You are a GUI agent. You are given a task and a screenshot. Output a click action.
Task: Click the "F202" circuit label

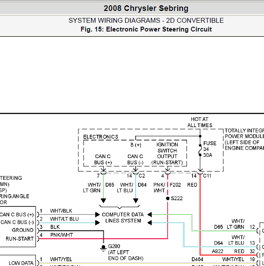pyautogui.click(x=175, y=185)
